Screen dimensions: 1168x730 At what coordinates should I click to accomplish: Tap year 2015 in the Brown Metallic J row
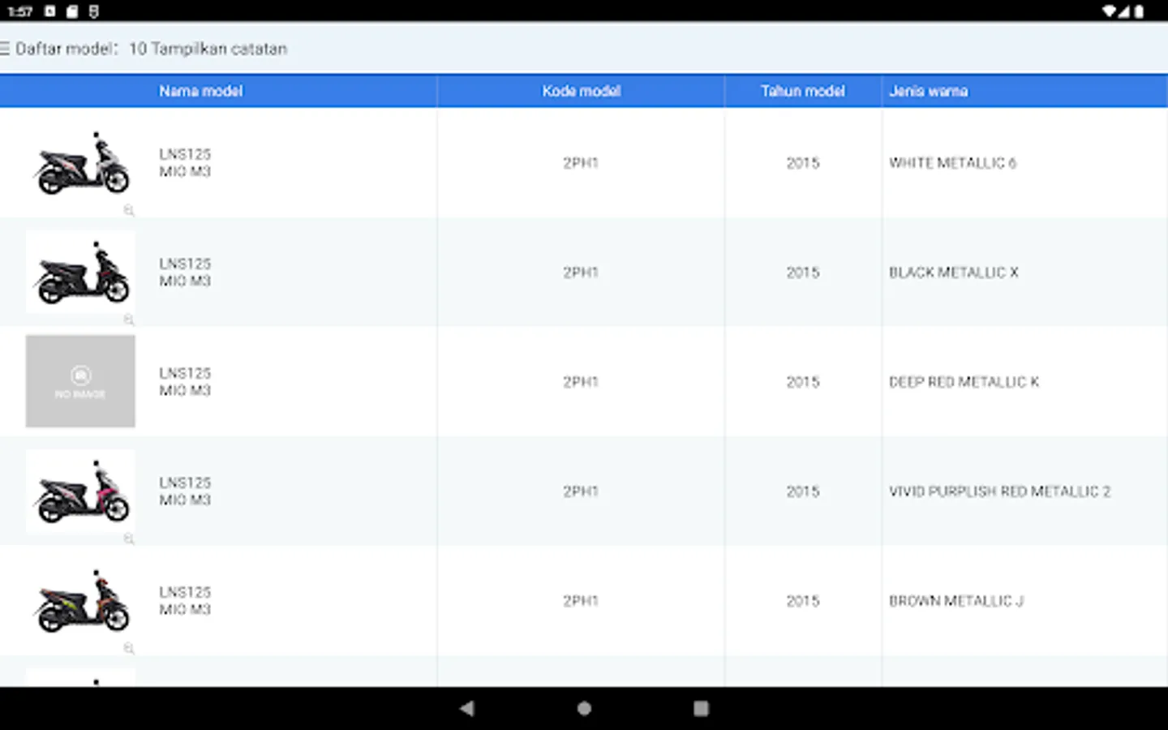[803, 601]
